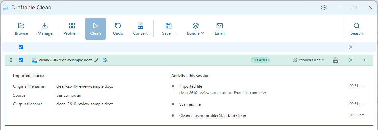Click the Draftable Clean logo
Viewport: 378px width, 130px height.
point(6,7)
